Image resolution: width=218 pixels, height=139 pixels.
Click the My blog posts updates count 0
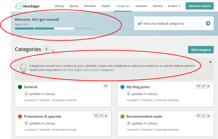pyautogui.click(x=128, y=94)
